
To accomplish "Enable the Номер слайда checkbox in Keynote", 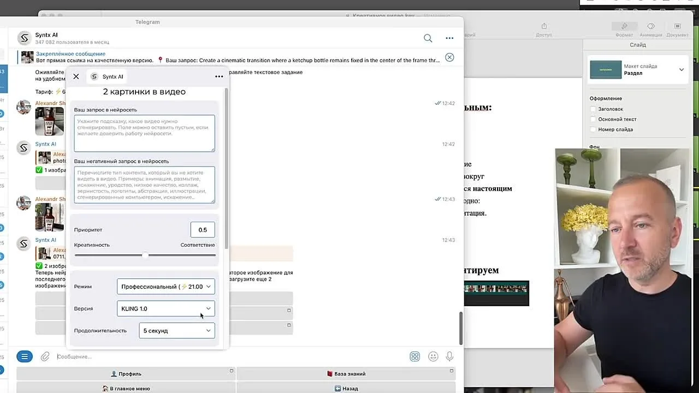I will coord(593,129).
